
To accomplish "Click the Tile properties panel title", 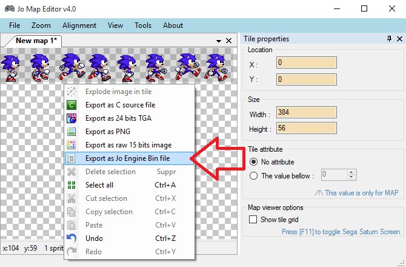I will tap(266, 39).
